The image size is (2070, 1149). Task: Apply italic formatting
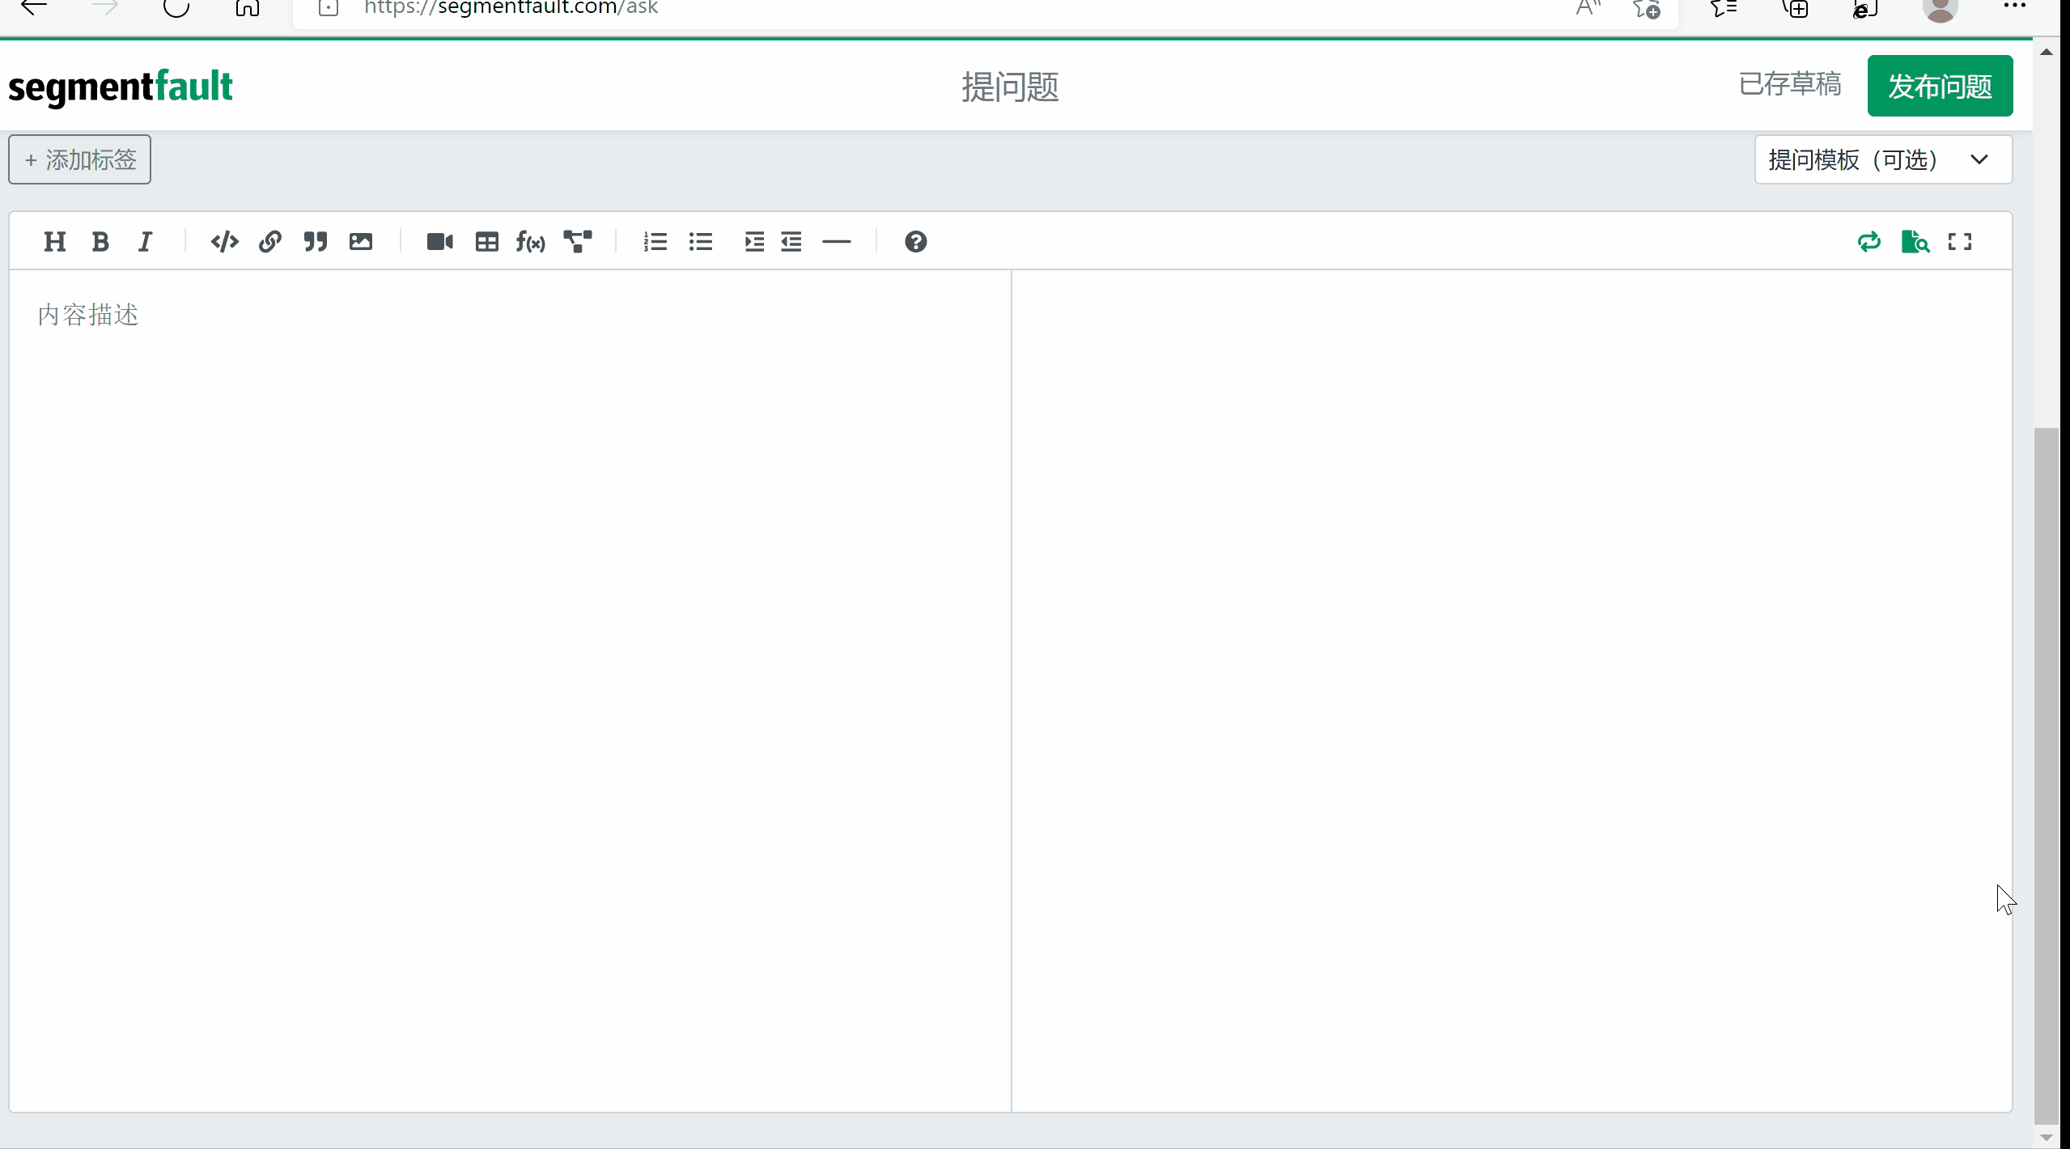(145, 242)
